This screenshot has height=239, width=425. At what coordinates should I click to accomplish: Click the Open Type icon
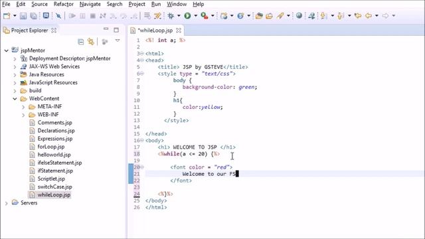click(x=259, y=16)
